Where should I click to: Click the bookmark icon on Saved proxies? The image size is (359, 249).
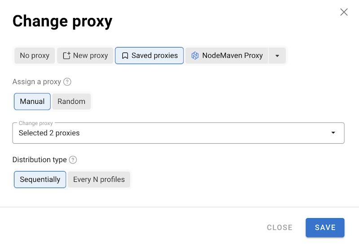[x=125, y=56]
